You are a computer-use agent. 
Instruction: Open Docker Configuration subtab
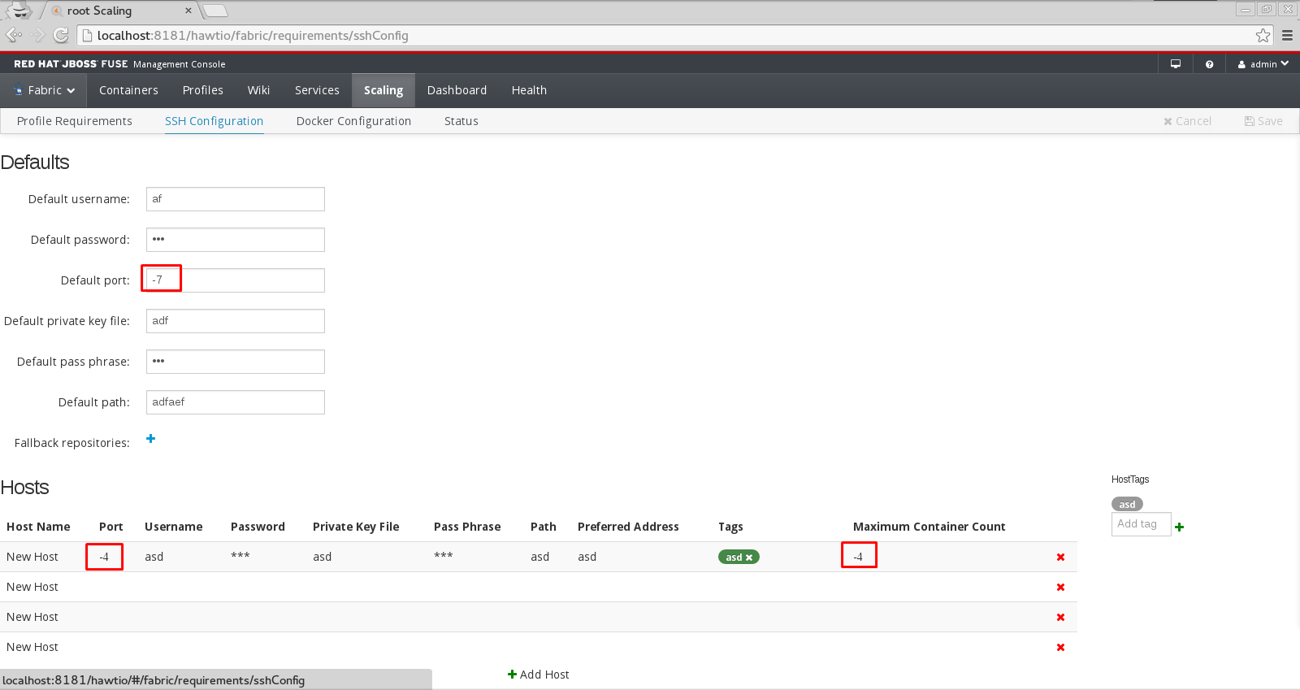(x=353, y=121)
